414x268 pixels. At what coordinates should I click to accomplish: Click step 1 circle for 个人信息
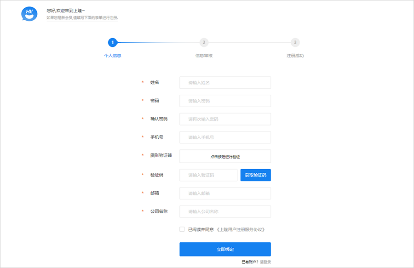pos(113,42)
